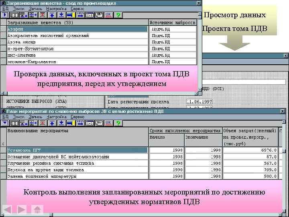This screenshot has width=289, height=217.
Task: Click home slide button at bottom left
Action: click(37, 210)
